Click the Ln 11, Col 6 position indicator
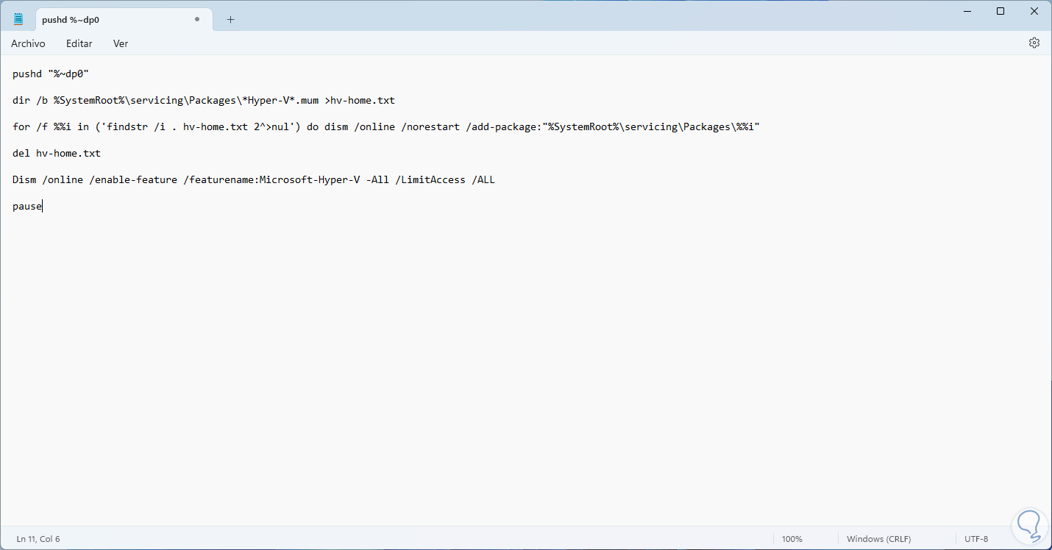Image resolution: width=1052 pixels, height=550 pixels. pos(38,539)
